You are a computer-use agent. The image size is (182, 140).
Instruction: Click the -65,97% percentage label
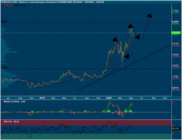[176, 78]
